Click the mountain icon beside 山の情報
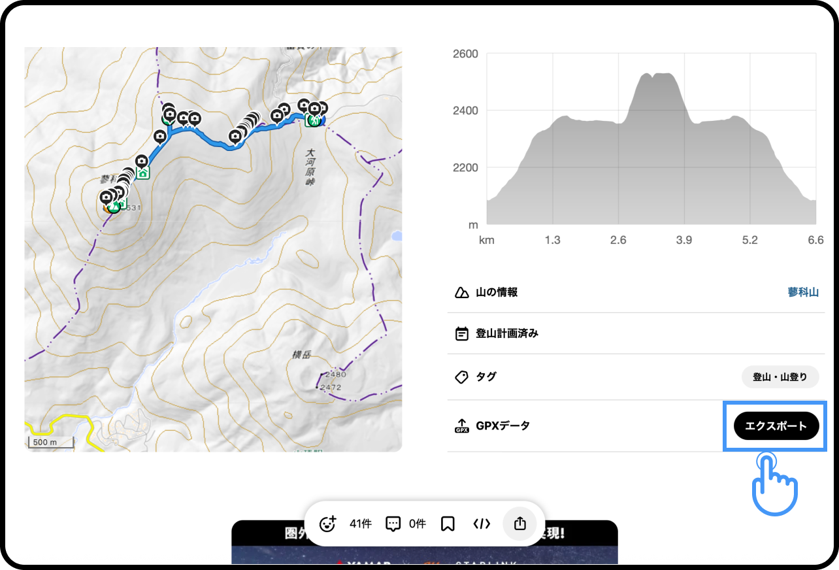Viewport: 839px width, 570px height. pos(462,292)
